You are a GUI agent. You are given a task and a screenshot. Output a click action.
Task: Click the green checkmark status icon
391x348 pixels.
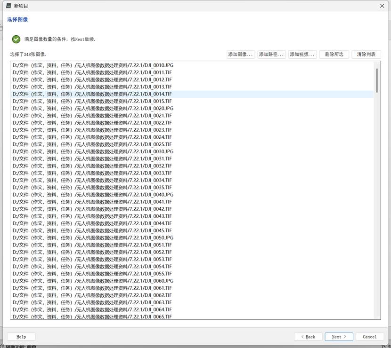16,39
